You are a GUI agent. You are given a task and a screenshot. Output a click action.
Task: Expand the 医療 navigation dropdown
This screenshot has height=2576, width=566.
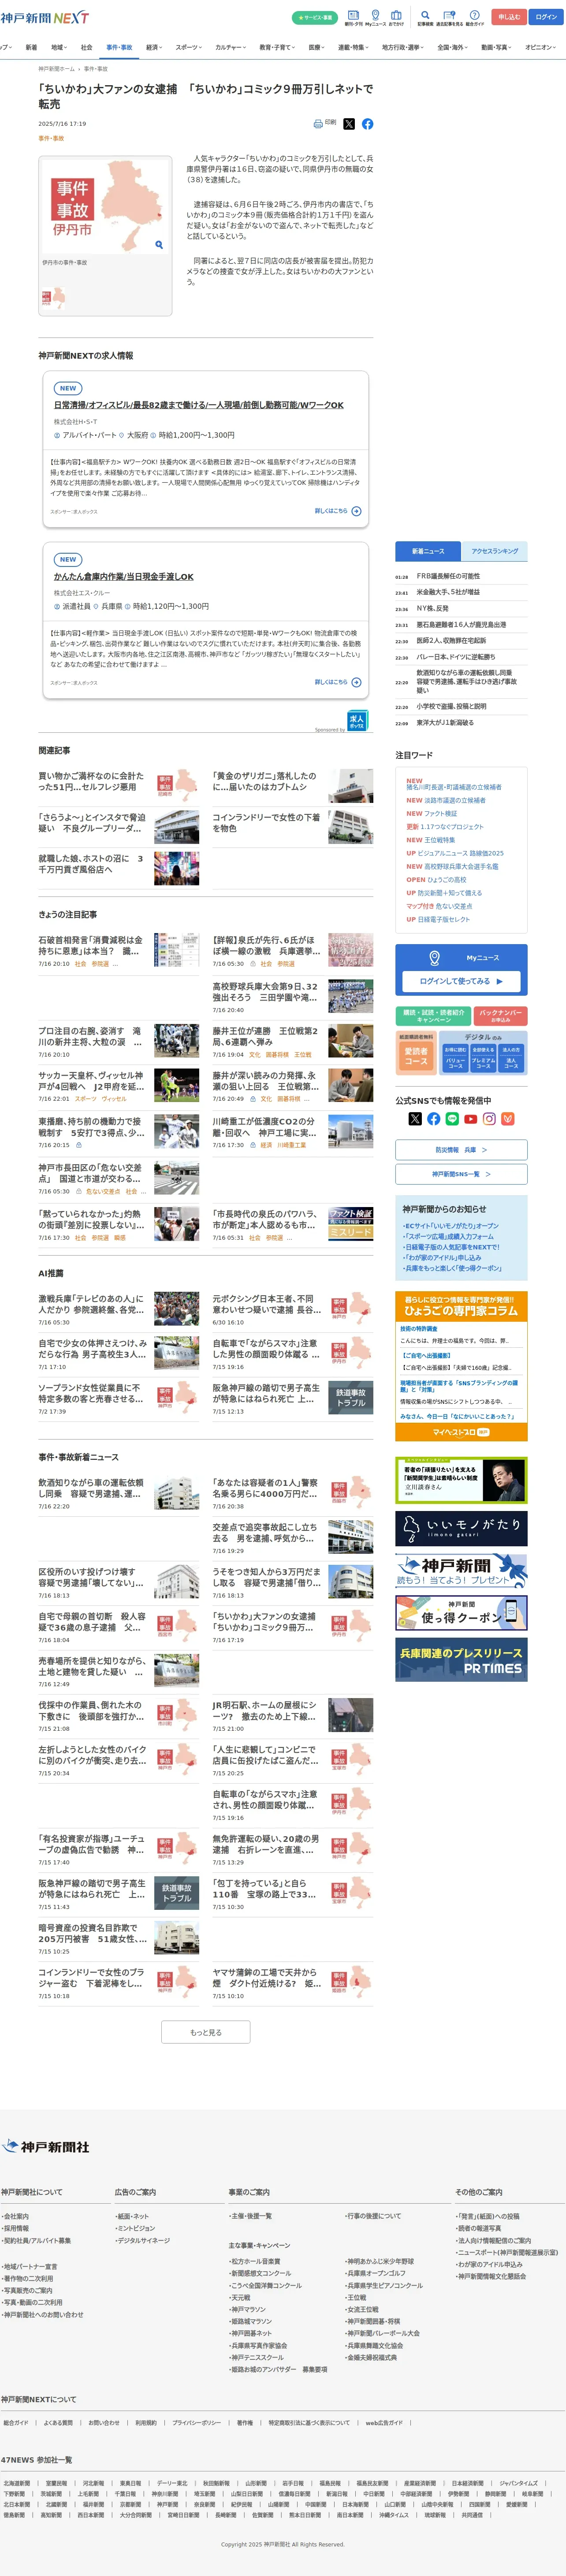click(x=316, y=47)
